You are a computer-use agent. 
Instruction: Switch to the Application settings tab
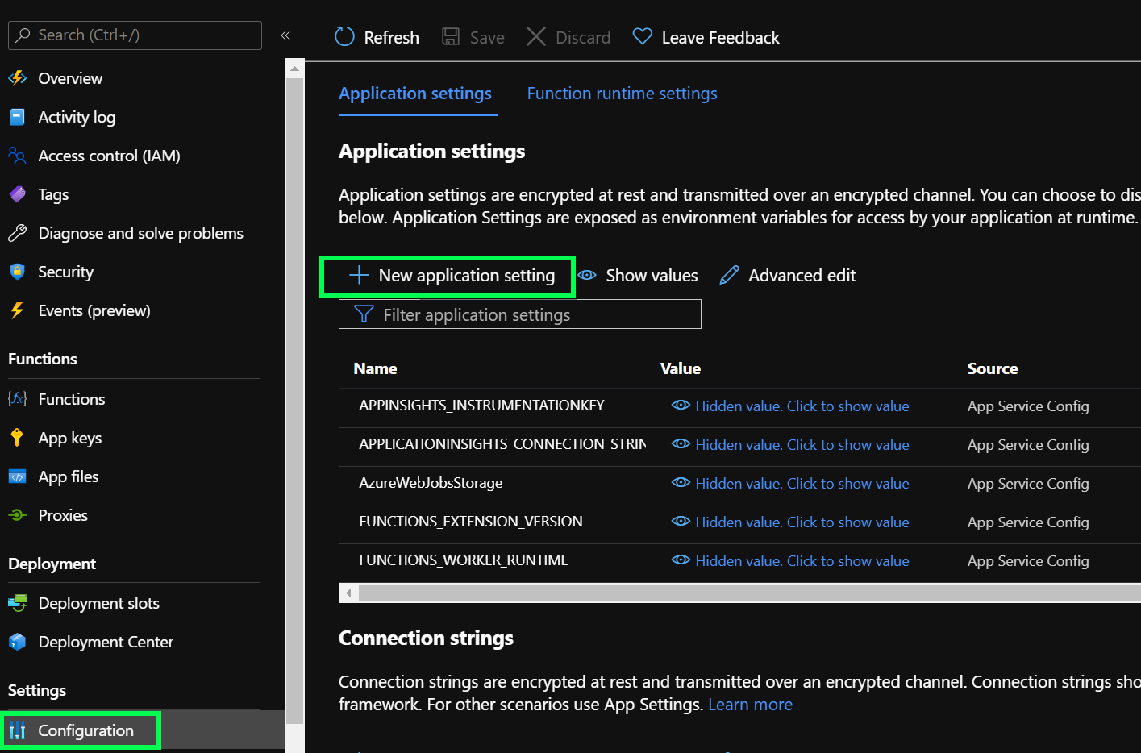(415, 94)
